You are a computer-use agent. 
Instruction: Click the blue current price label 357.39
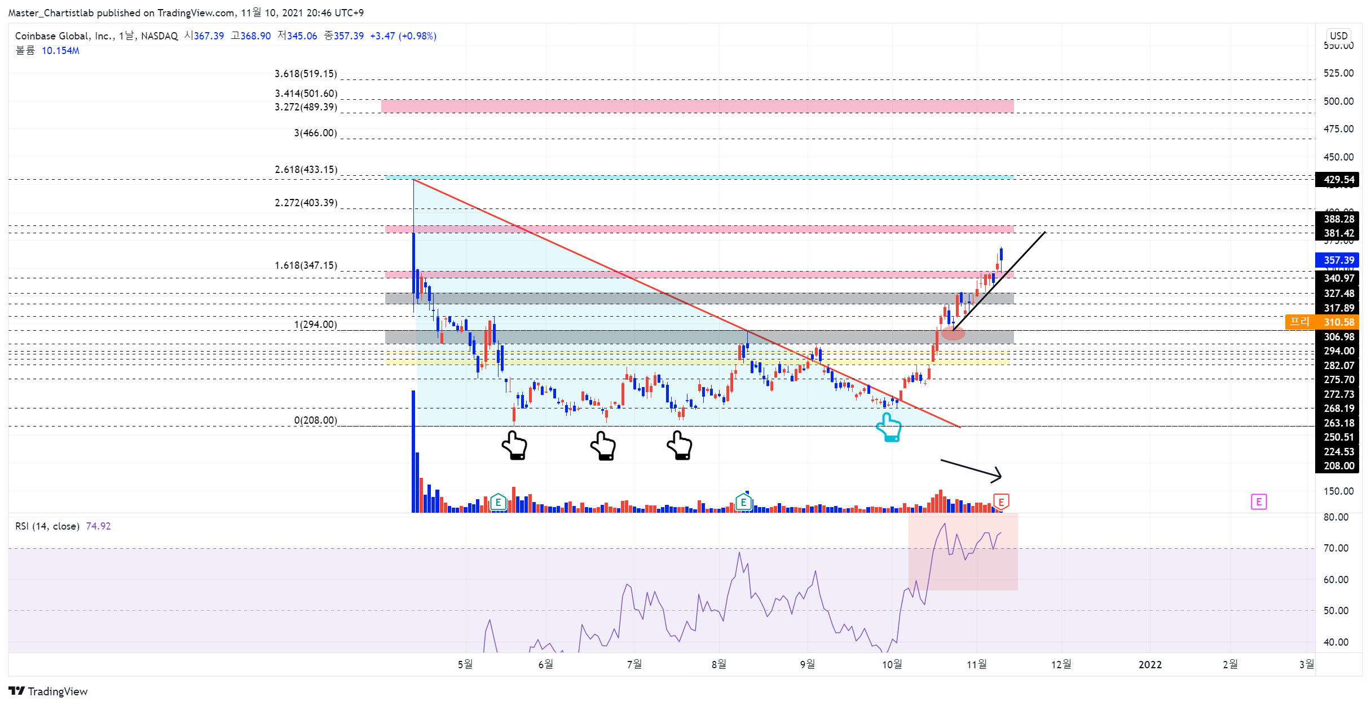click(1337, 260)
